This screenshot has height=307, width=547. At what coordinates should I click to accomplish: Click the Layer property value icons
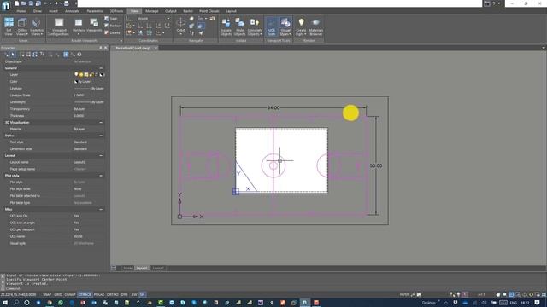(89, 75)
